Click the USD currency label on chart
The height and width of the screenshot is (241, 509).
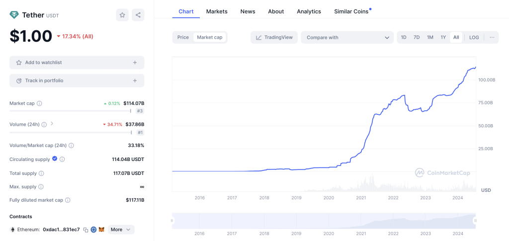(486, 190)
